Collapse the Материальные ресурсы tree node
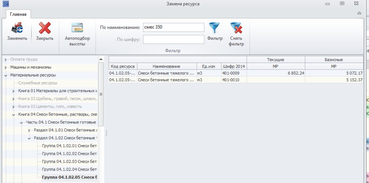The height and width of the screenshot is (183, 369). point(6,75)
